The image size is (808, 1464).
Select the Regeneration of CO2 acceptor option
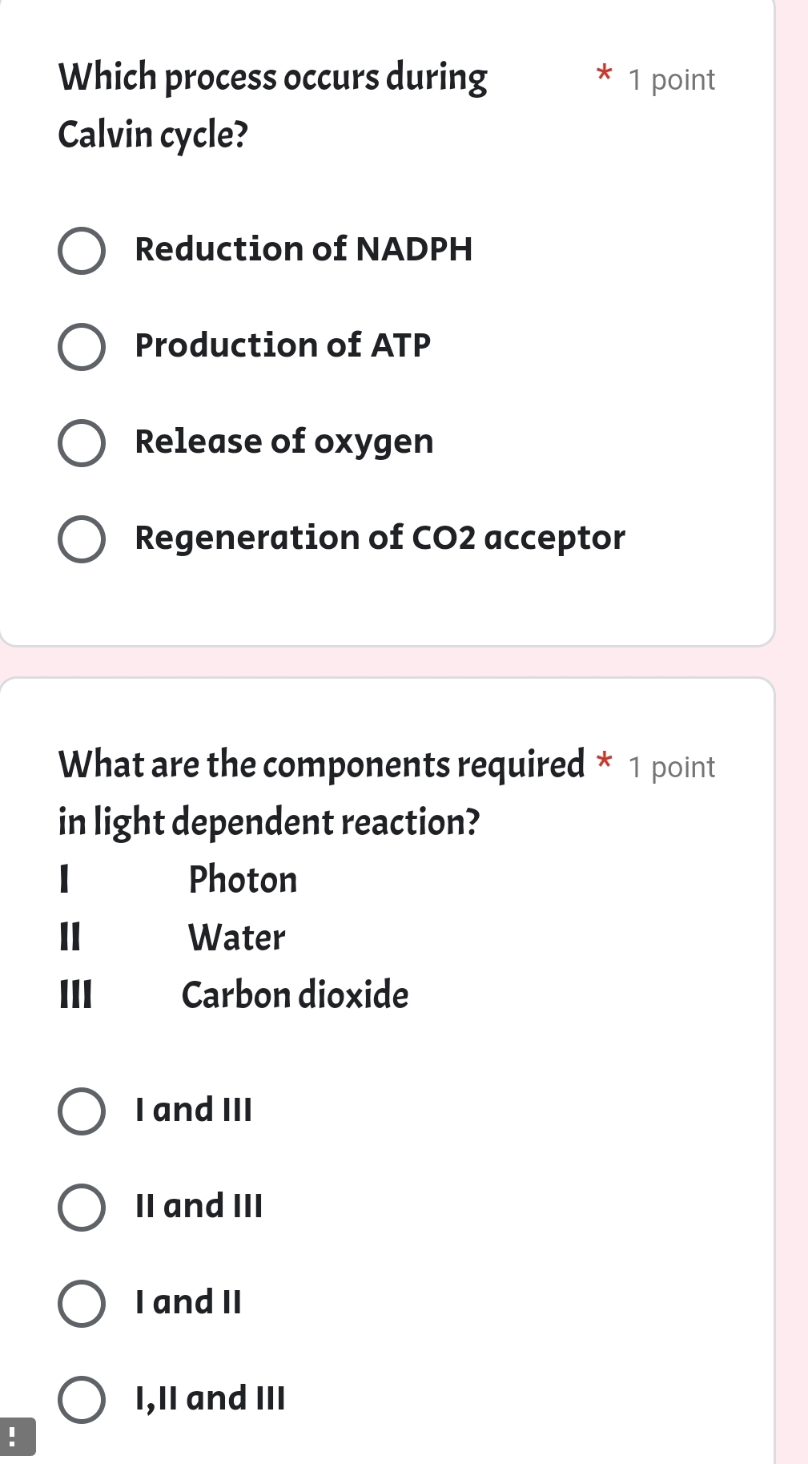tap(82, 538)
